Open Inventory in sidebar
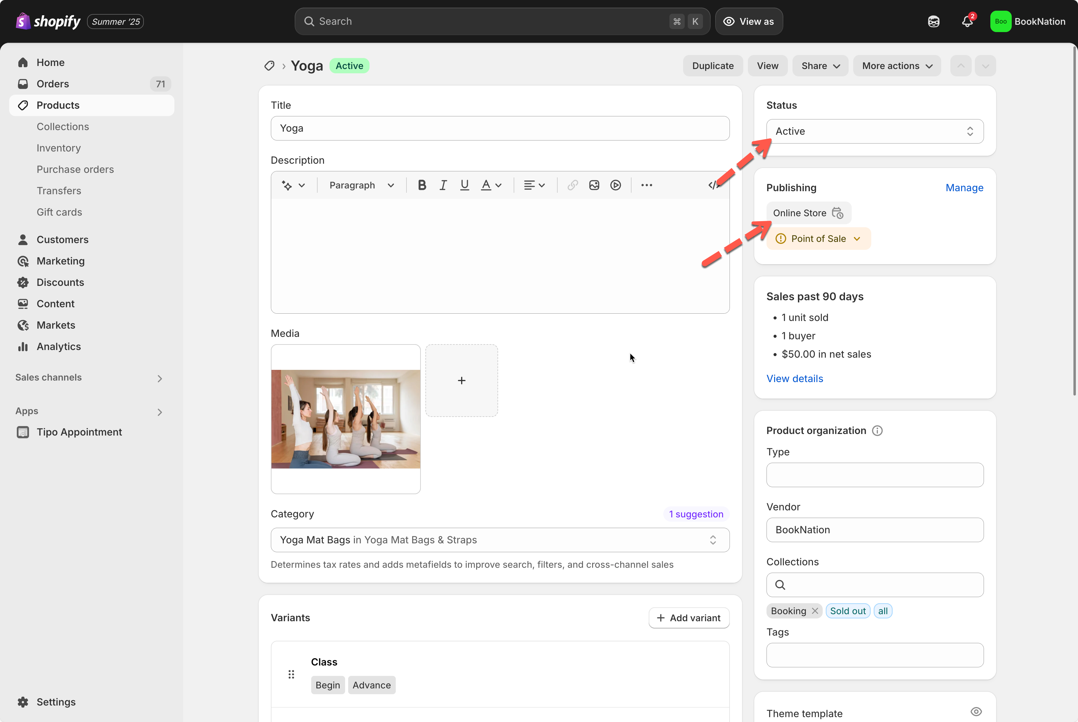The width and height of the screenshot is (1078, 722). pos(58,148)
